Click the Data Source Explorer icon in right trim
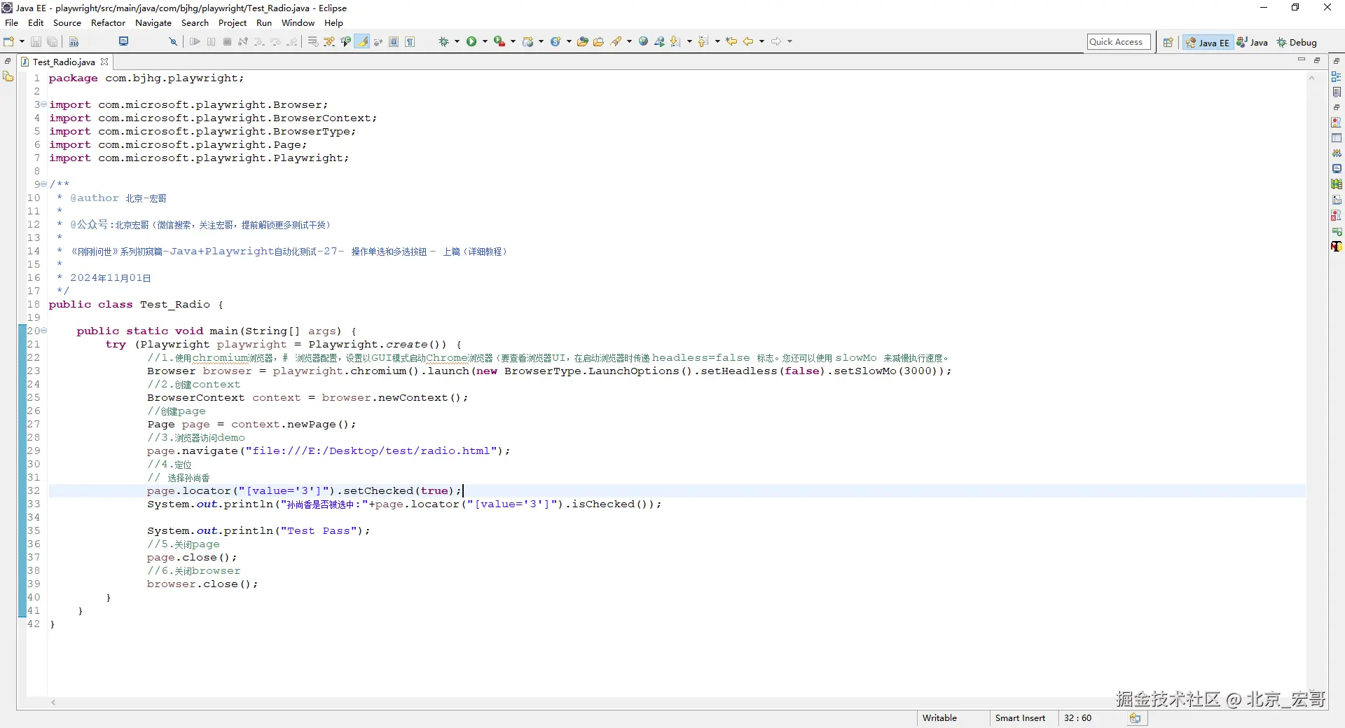Viewport: 1345px width, 728px height. pyautogui.click(x=1337, y=184)
